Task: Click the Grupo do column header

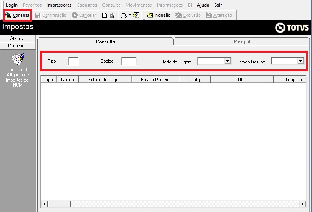Action: pos(290,79)
